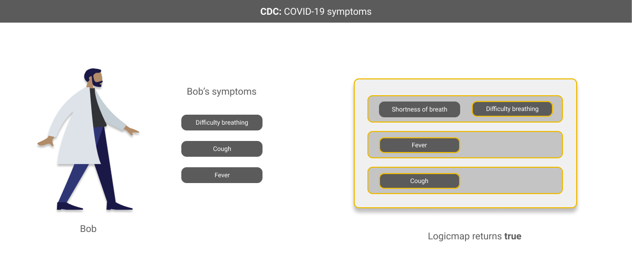Click the highlighted Cough chip in logicmap
This screenshot has width=632, height=263.
pos(420,181)
